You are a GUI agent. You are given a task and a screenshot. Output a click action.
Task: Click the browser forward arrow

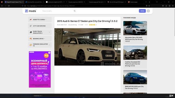(5, 6)
